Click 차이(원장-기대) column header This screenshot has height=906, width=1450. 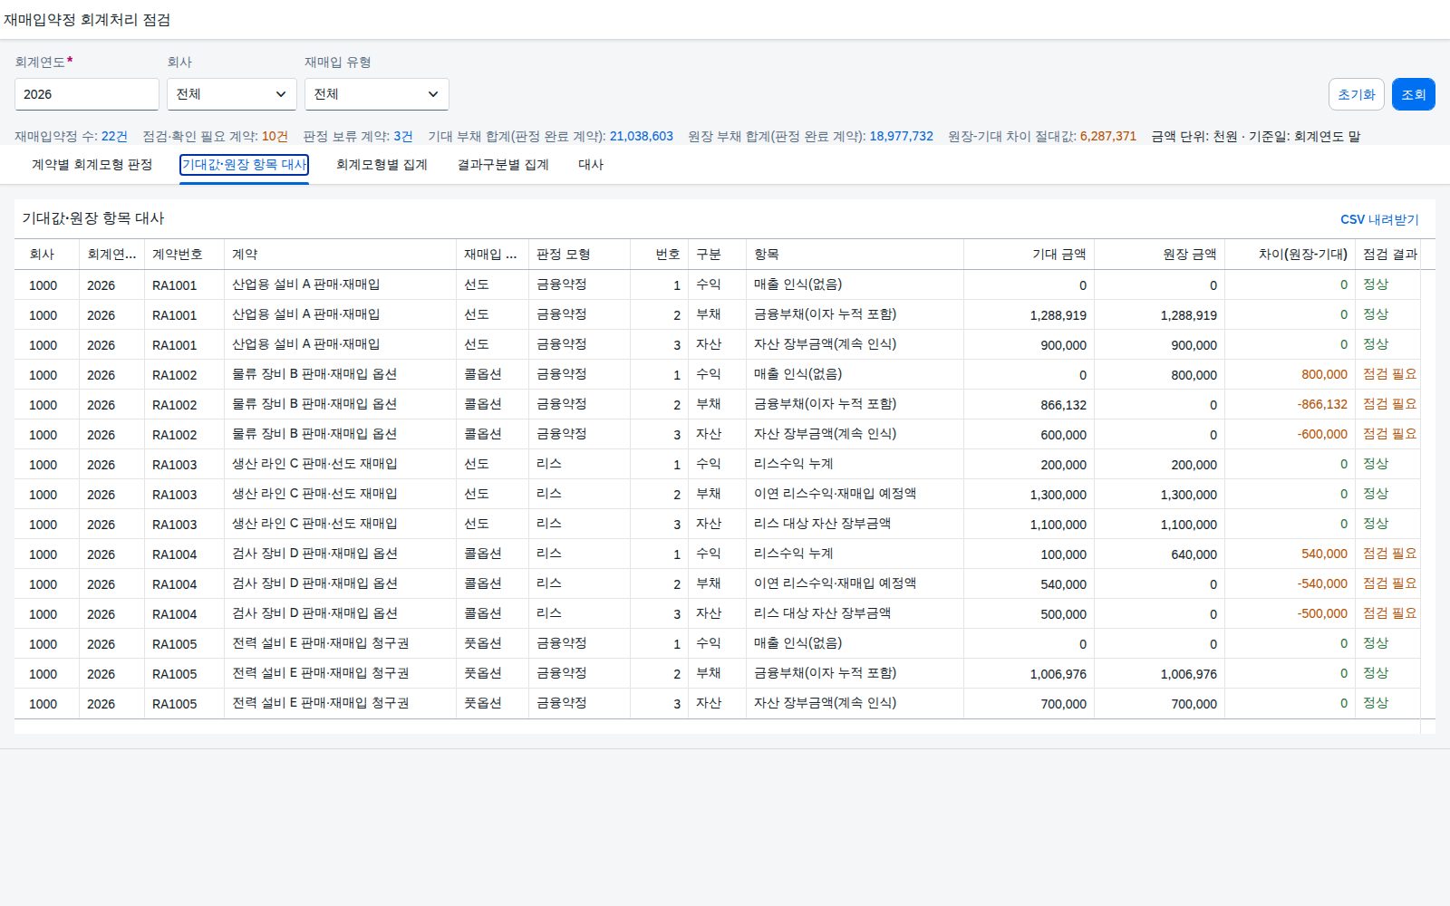tap(1290, 255)
